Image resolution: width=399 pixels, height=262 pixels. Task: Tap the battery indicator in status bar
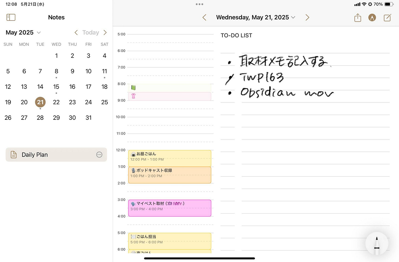tap(389, 4)
